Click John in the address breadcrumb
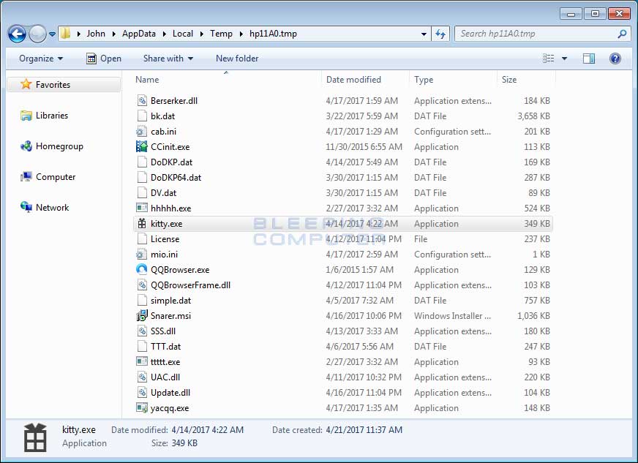The image size is (638, 463). tap(96, 34)
